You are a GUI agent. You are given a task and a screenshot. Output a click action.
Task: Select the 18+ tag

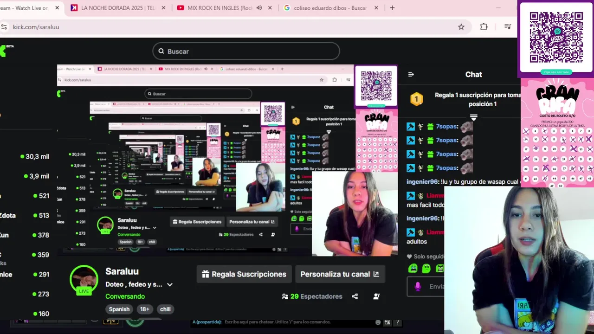coord(145,309)
